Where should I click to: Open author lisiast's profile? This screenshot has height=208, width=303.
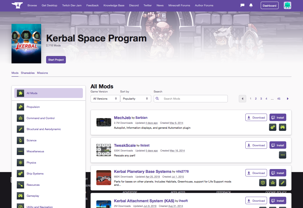point(145,145)
